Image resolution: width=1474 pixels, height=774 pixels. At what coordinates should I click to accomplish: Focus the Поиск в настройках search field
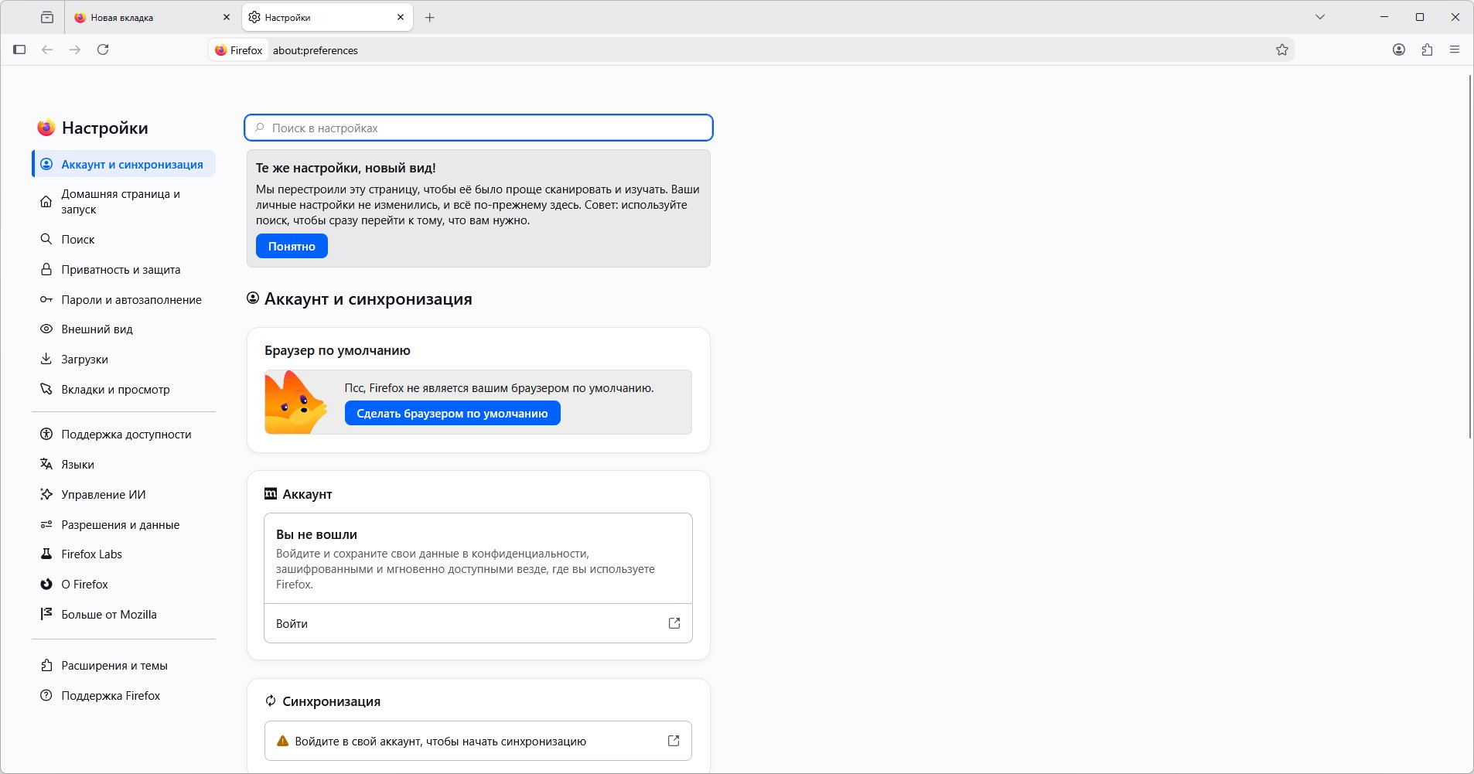[479, 128]
